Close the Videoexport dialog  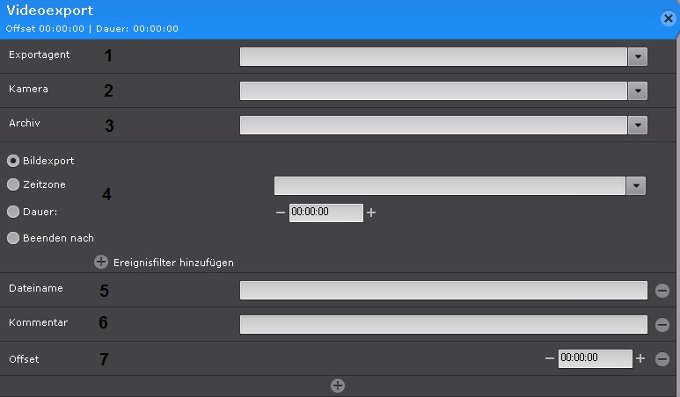(x=668, y=18)
